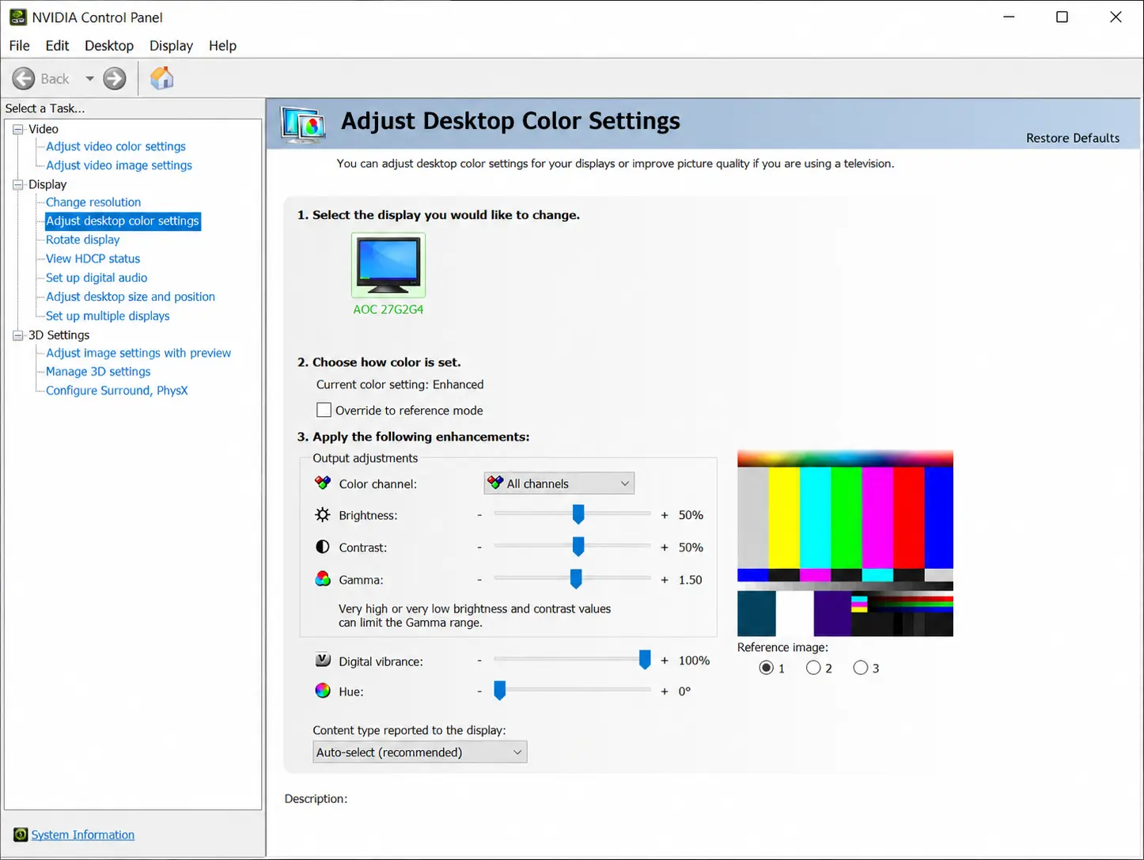Click the Brightness 50% value
This screenshot has width=1144, height=860.
pos(691,515)
